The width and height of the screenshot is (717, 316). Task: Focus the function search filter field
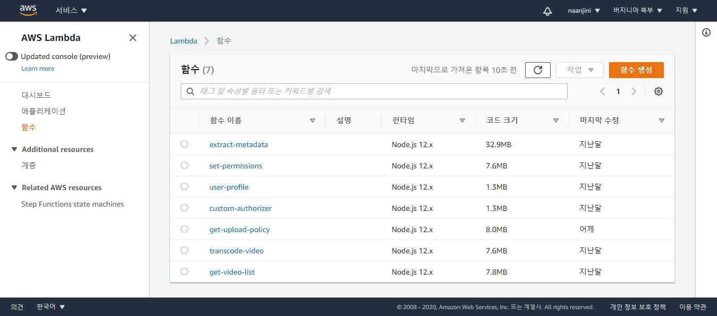(374, 91)
